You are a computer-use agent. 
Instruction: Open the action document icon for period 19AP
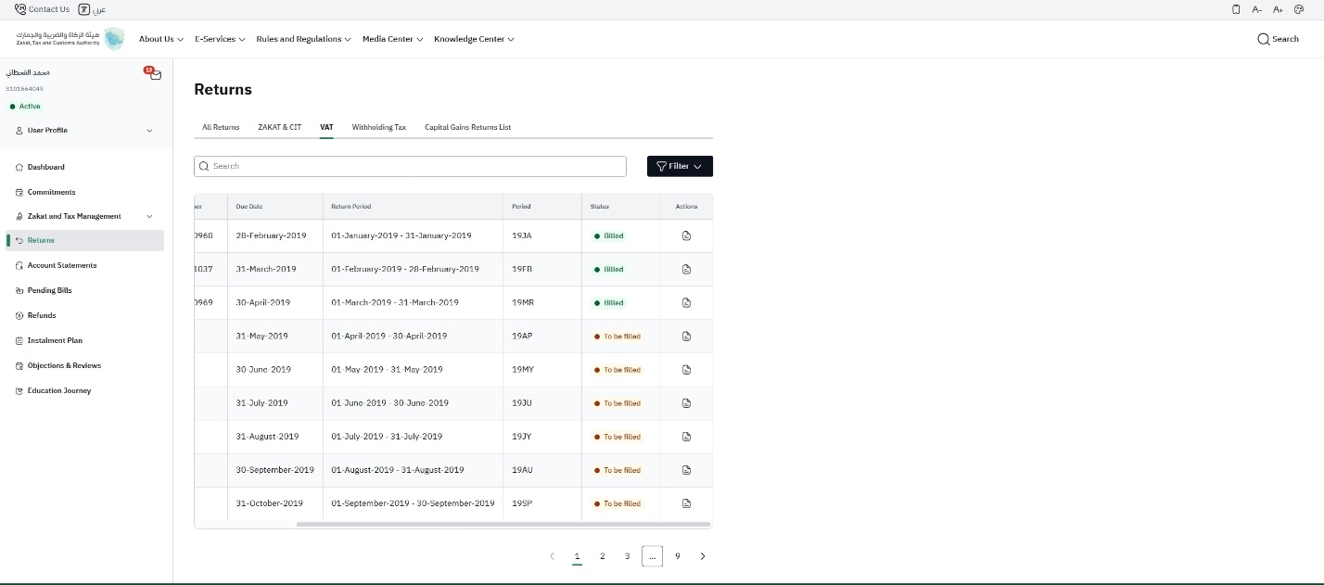[686, 337]
